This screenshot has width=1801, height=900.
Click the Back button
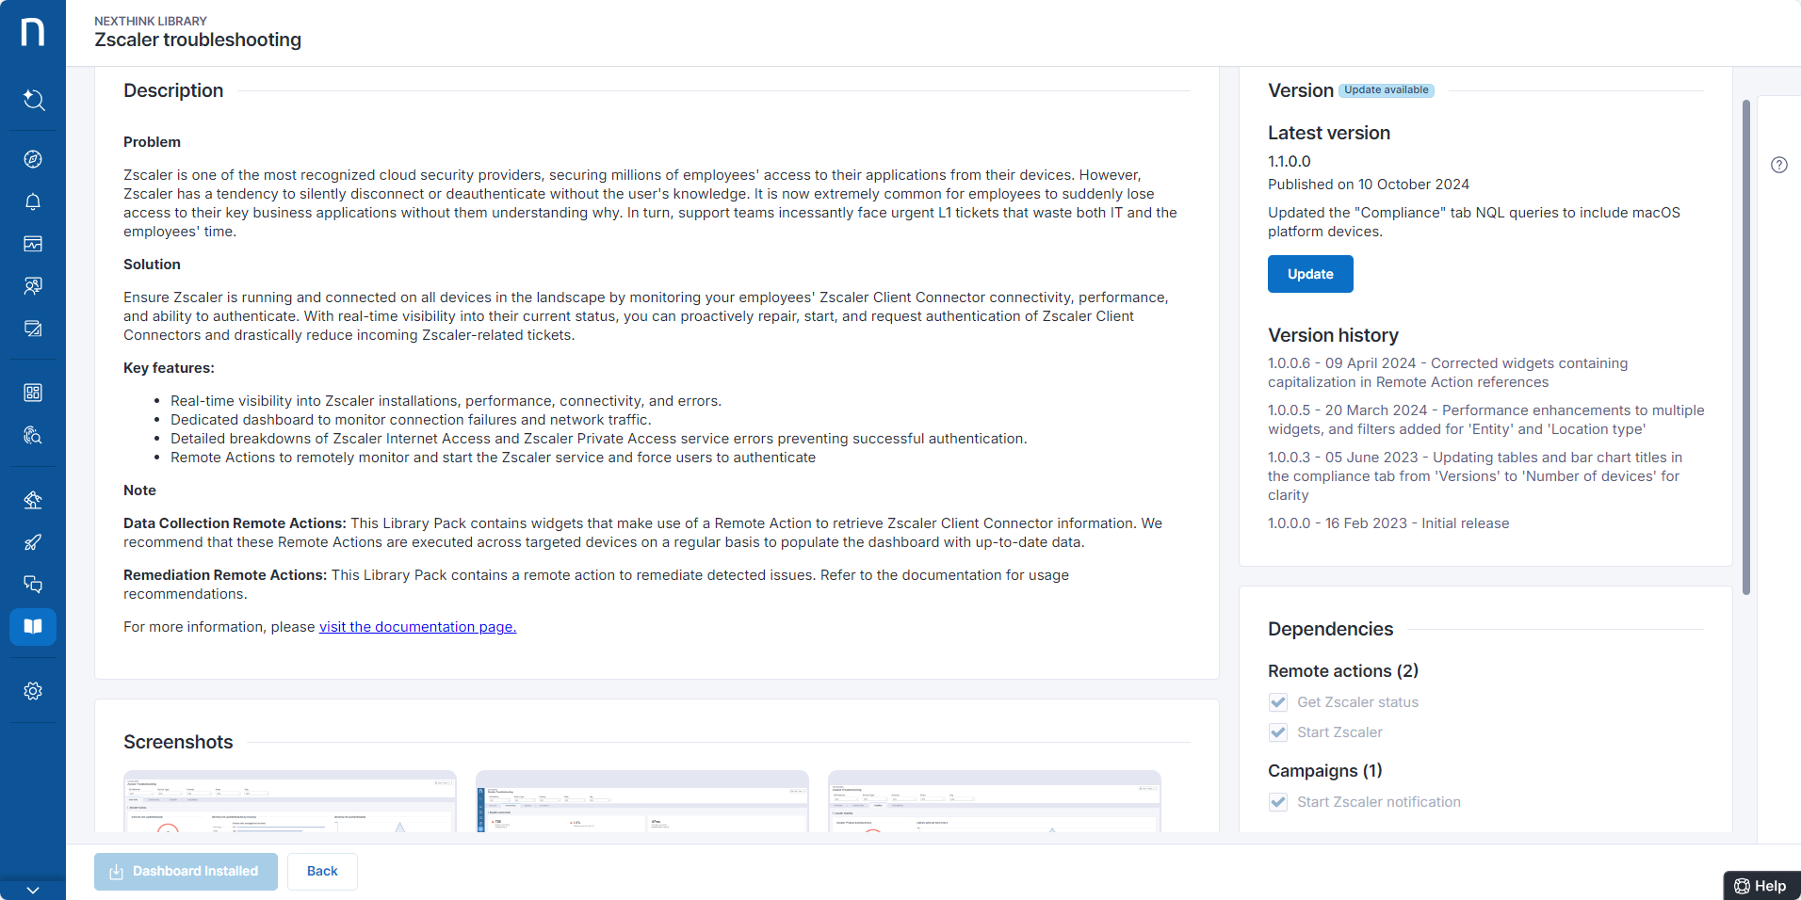coord(322,872)
